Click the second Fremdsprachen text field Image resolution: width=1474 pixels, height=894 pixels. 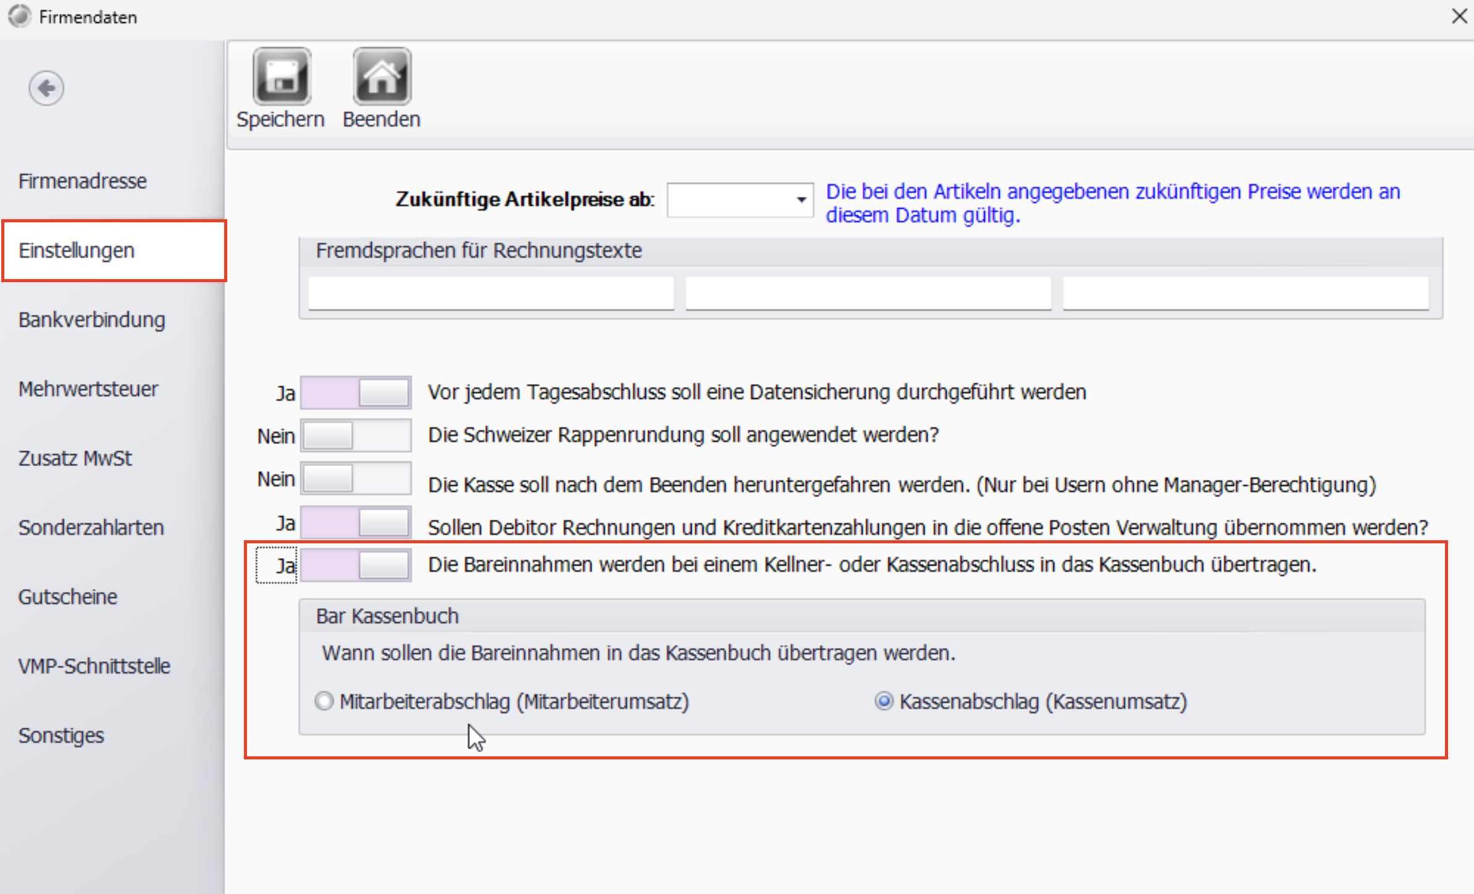[868, 293]
